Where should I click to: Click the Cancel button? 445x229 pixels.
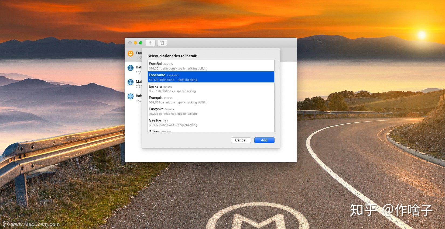click(x=241, y=140)
